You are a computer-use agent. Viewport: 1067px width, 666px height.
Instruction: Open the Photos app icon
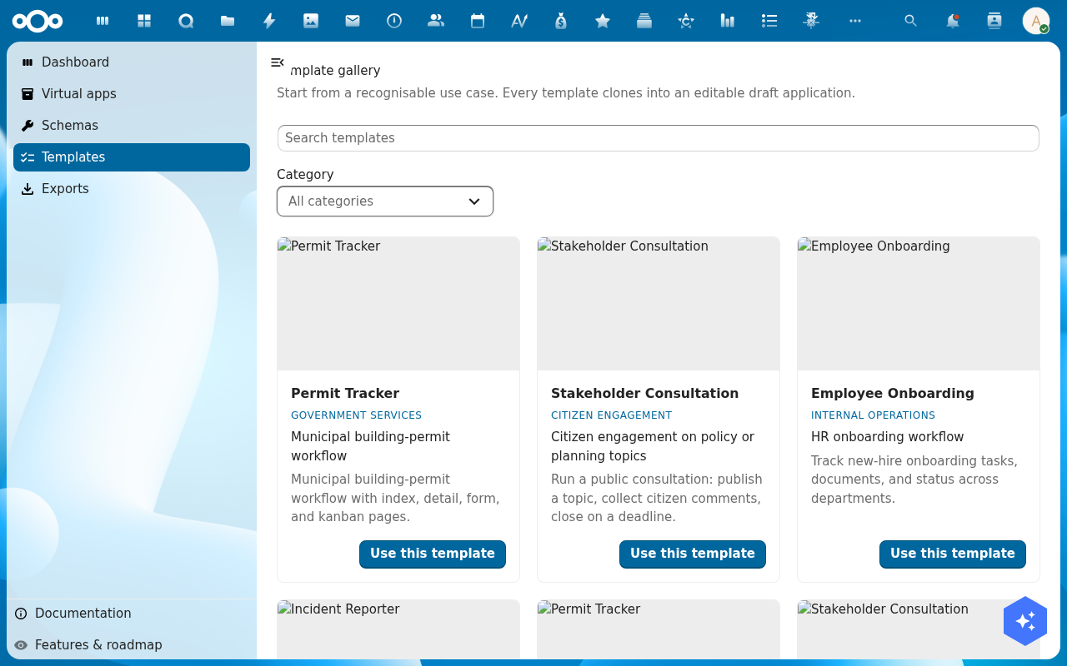pos(311,21)
